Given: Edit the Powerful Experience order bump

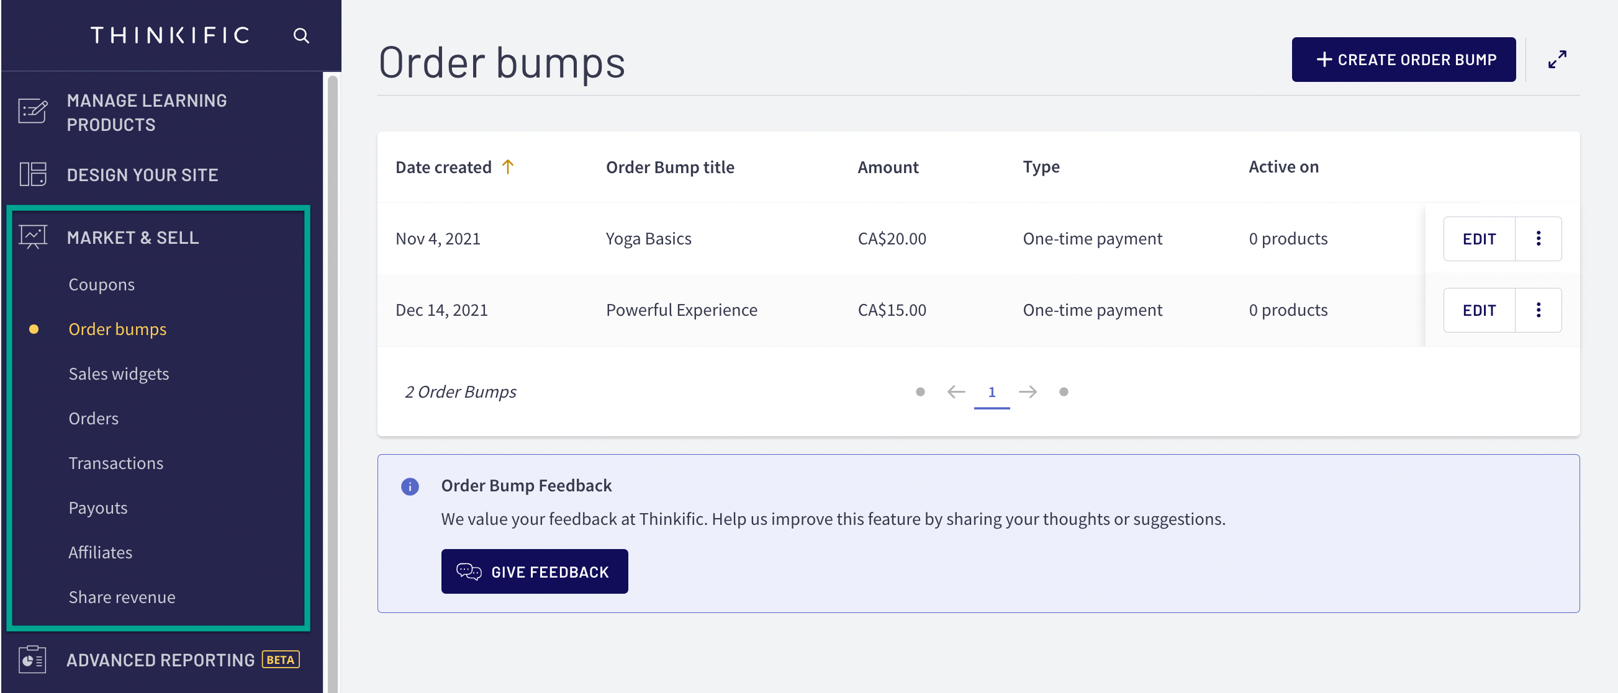Looking at the screenshot, I should 1479,310.
